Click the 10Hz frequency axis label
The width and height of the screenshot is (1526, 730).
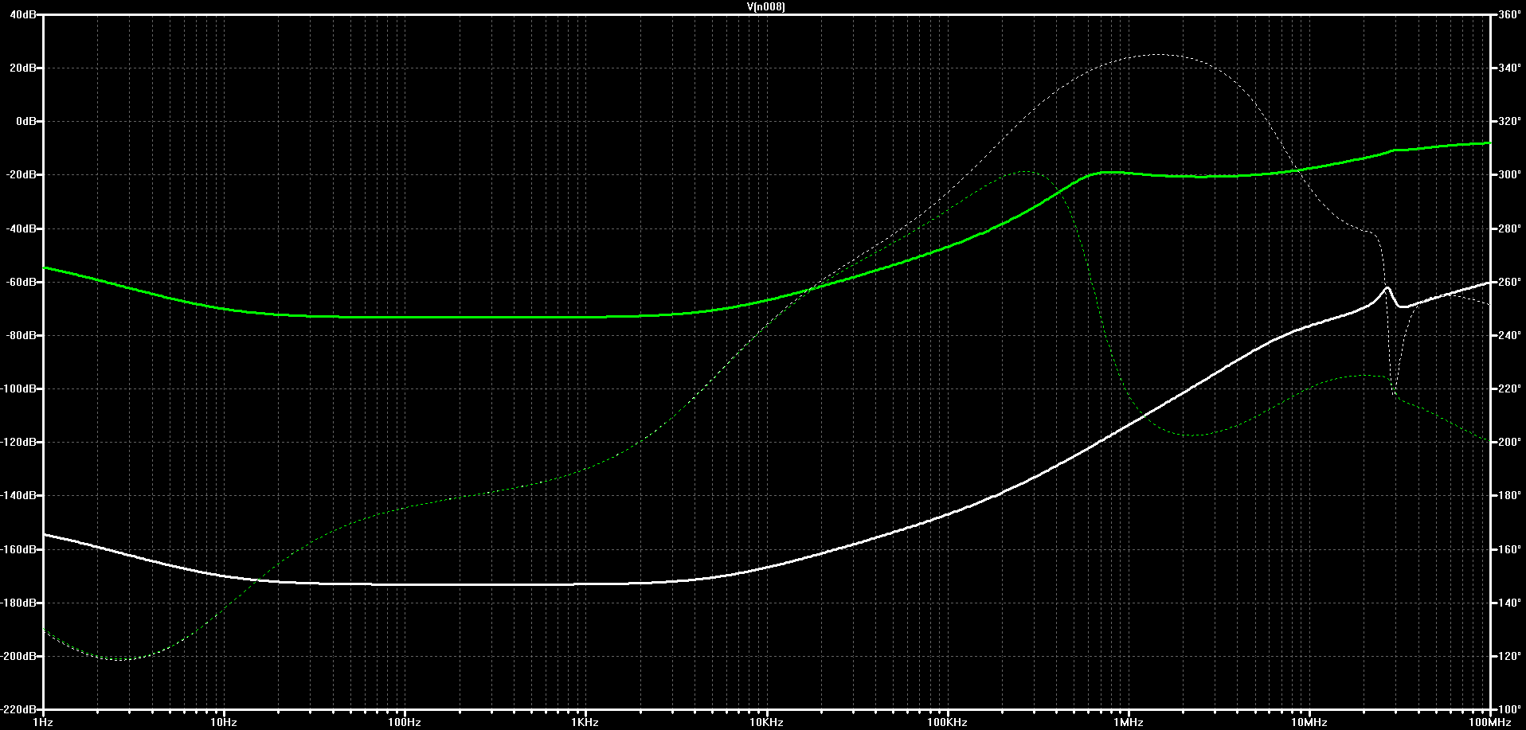tap(224, 722)
